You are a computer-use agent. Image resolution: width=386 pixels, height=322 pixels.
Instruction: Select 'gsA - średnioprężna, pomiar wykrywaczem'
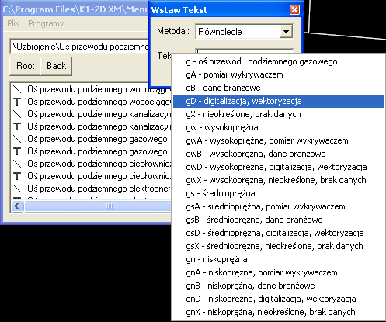click(x=278, y=206)
